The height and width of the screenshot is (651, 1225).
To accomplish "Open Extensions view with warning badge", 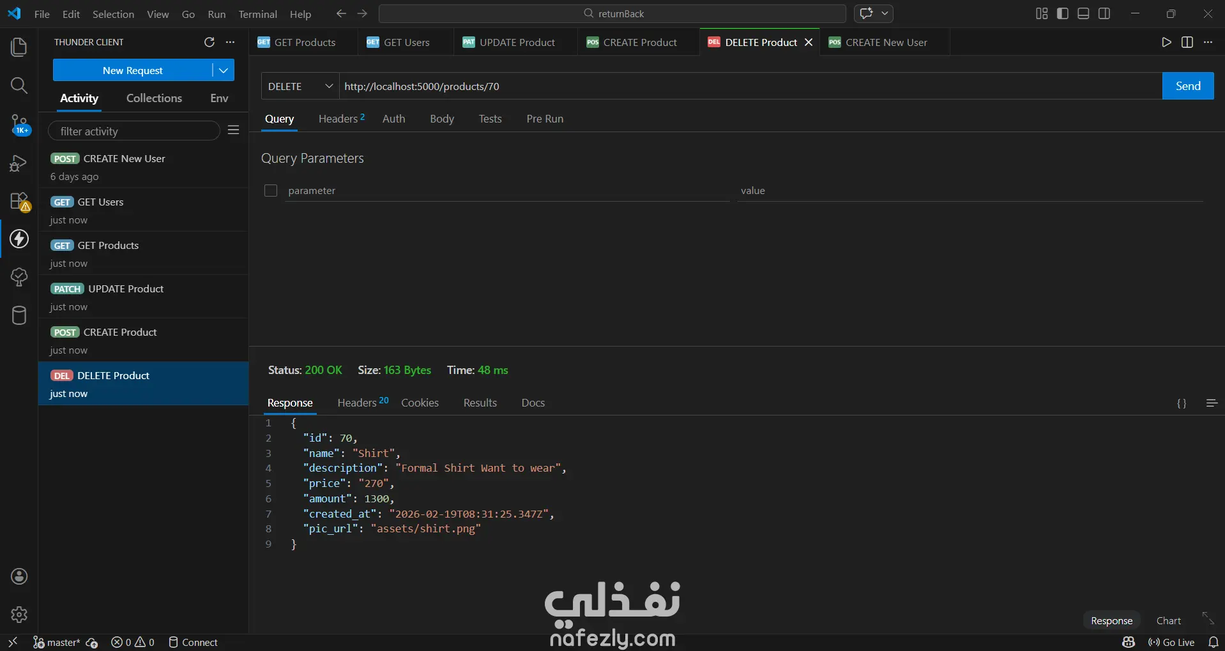I will tap(20, 202).
